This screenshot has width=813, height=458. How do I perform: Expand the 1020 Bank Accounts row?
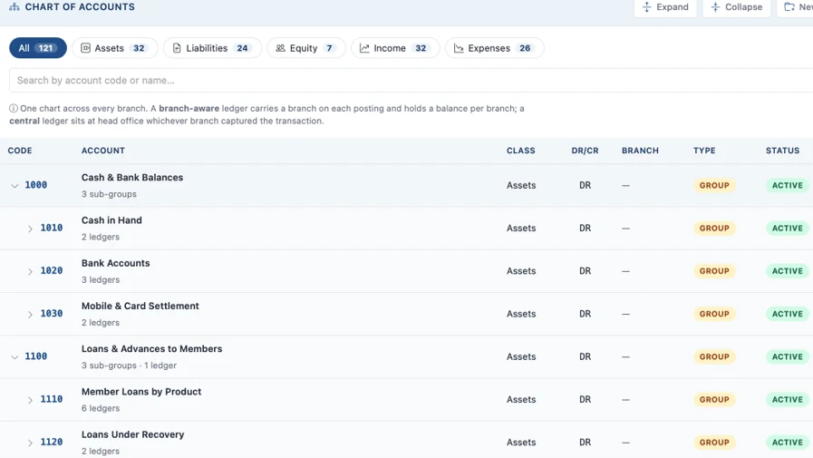click(x=30, y=271)
